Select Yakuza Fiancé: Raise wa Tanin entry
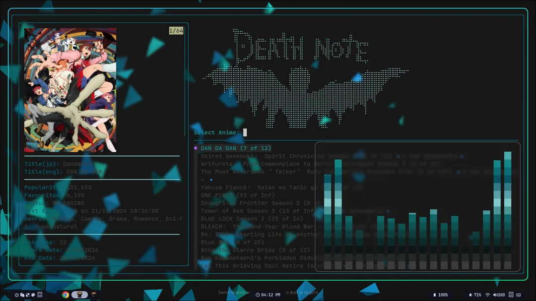The width and height of the screenshot is (536, 301). (257, 187)
